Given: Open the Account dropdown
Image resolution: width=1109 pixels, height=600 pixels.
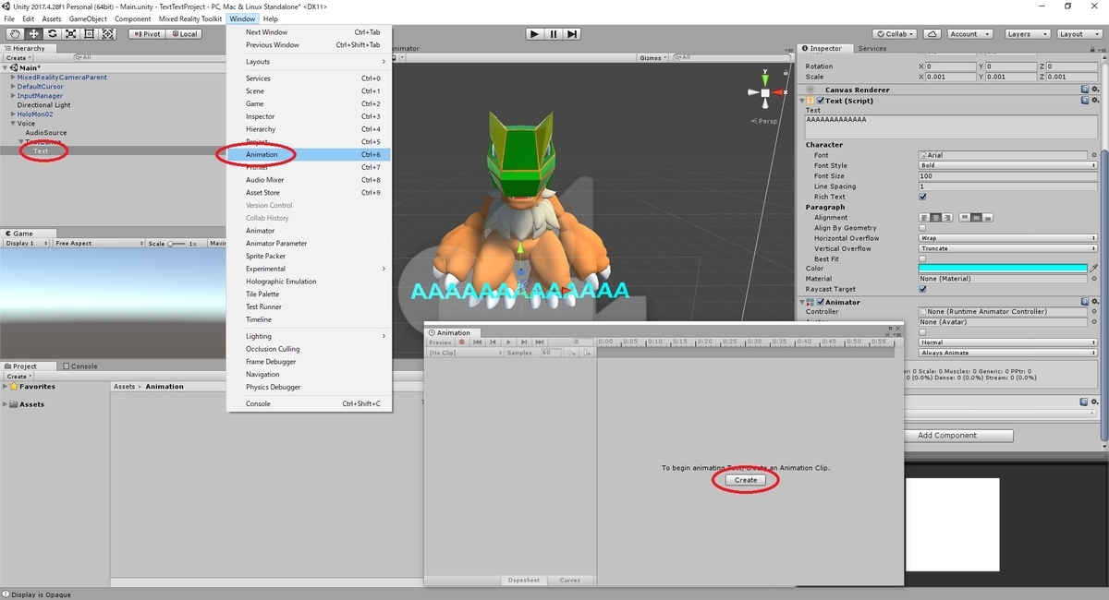Looking at the screenshot, I should coord(969,34).
